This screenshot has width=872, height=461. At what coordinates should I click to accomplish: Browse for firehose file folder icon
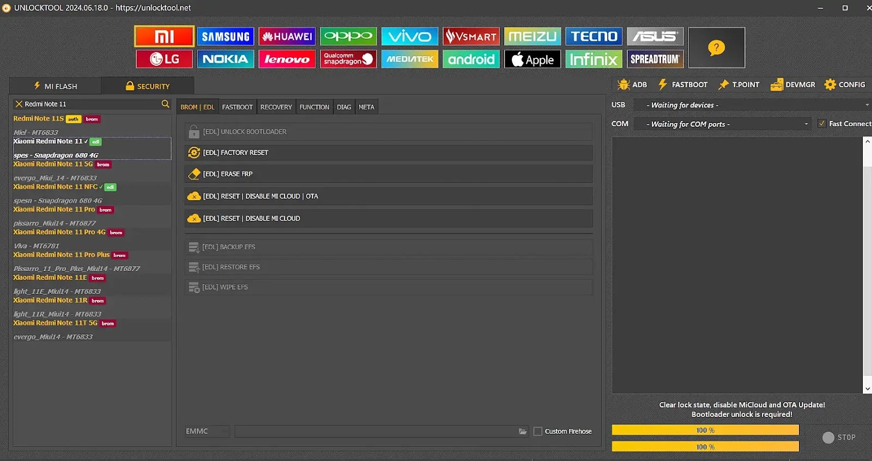(523, 431)
